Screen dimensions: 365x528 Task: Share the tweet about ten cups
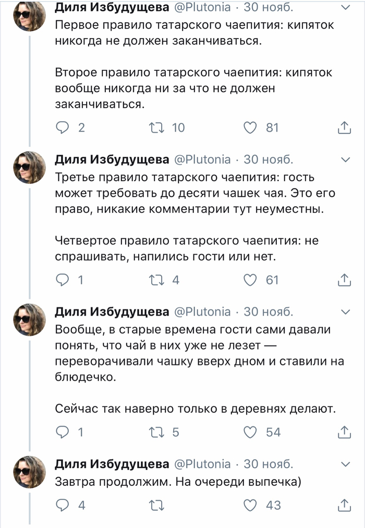[344, 280]
